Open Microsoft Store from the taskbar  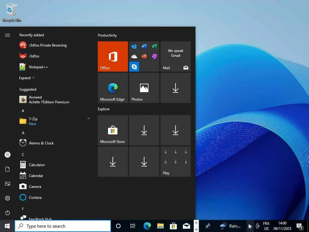click(173, 226)
